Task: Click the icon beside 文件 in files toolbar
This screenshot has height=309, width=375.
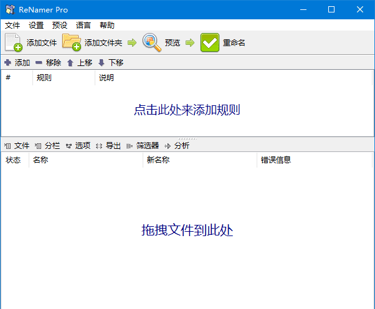Action: click(x=7, y=146)
